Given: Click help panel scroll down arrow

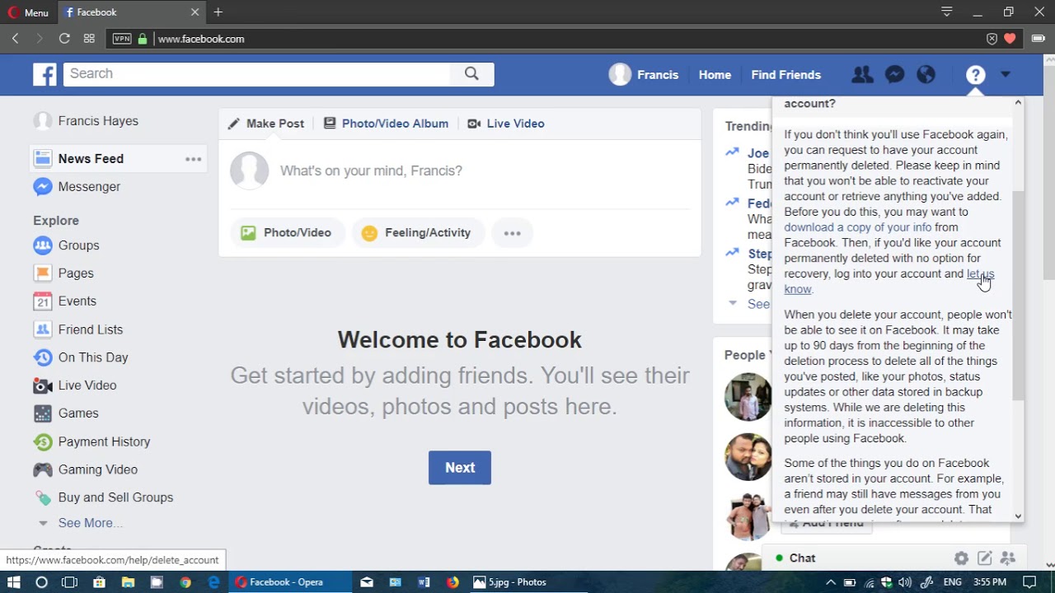Looking at the screenshot, I should click(x=1018, y=516).
